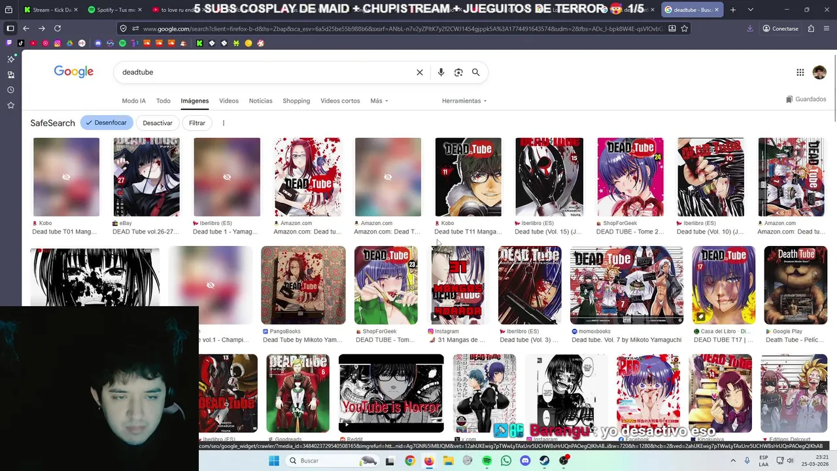The image size is (837, 471).
Task: List all tabs with the chevron
Action: coord(750,10)
